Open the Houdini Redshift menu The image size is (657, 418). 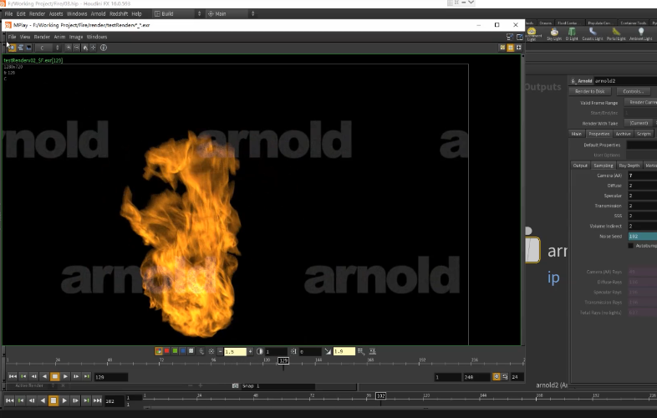[x=119, y=14]
